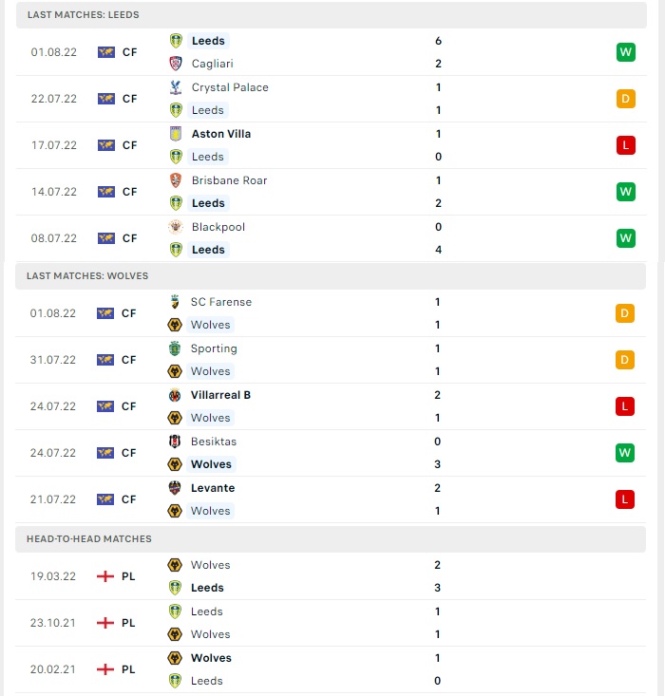
Task: Open the Leeds team link in Cagliari match
Action: click(208, 41)
